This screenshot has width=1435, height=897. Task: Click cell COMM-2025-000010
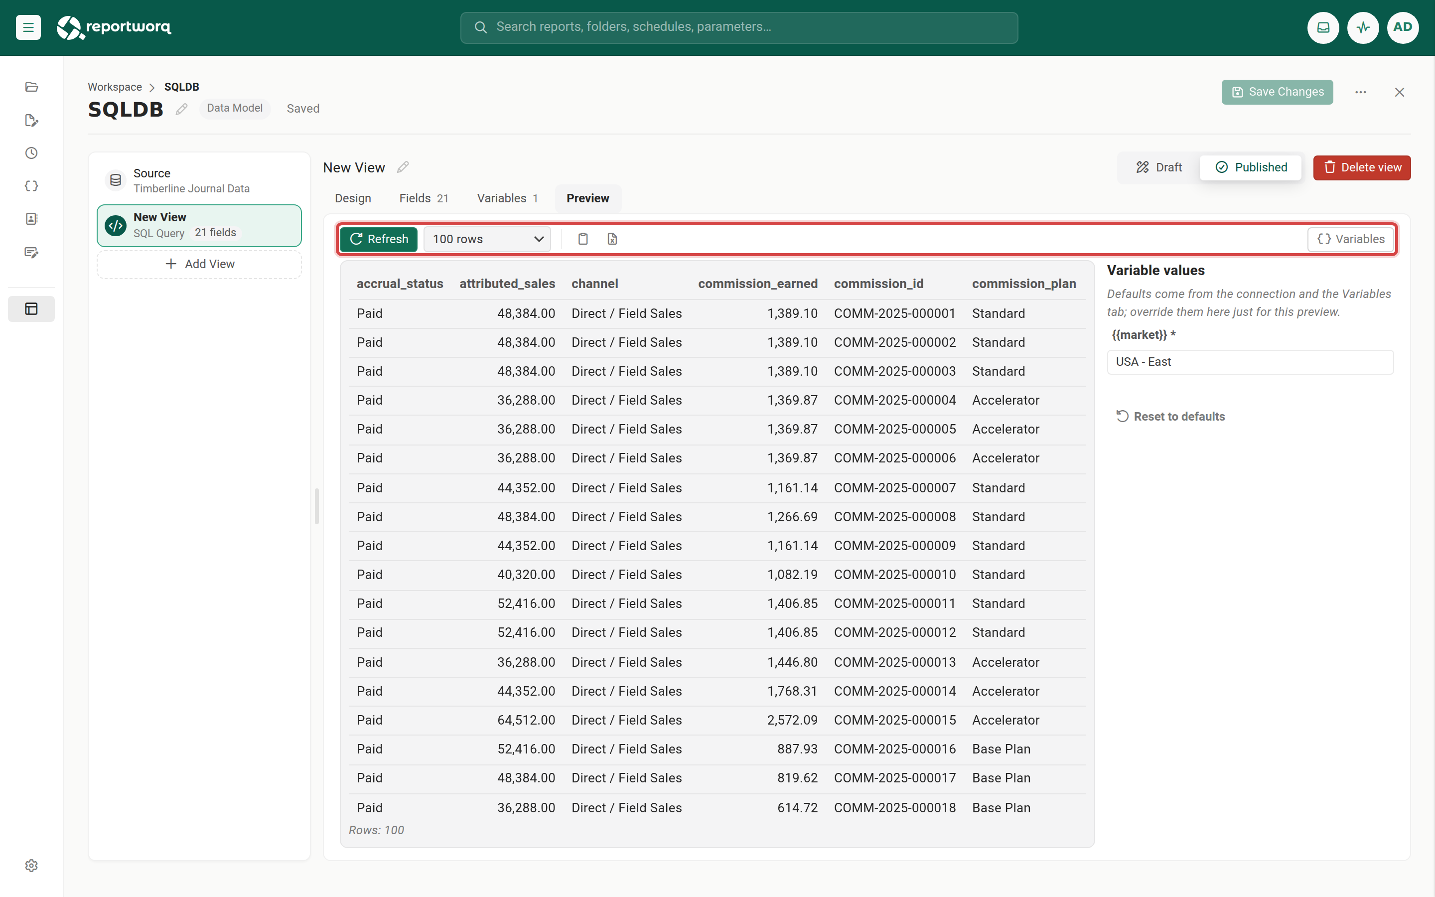click(x=894, y=575)
